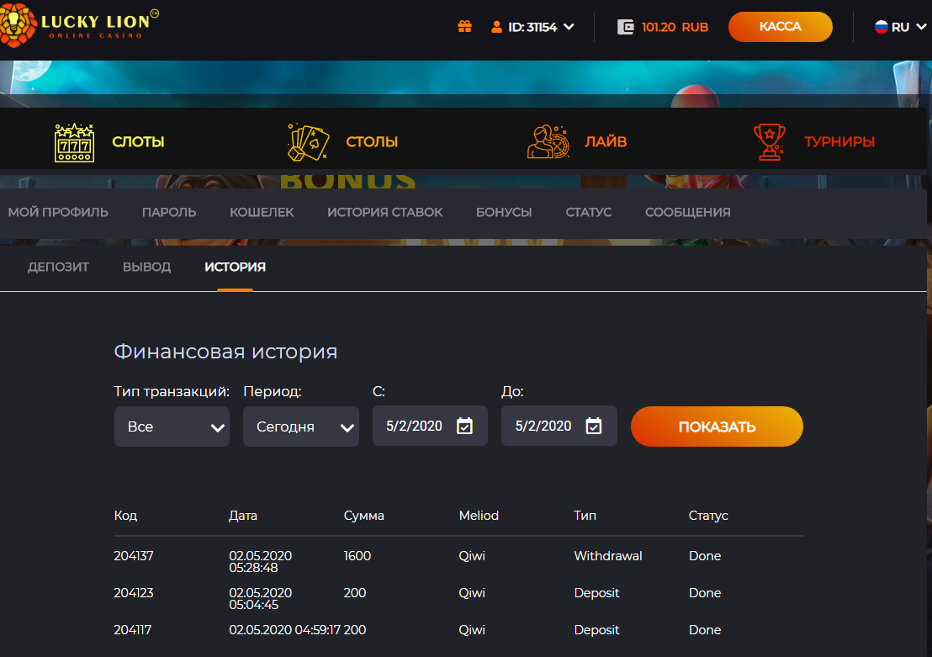This screenshot has height=657, width=932.
Task: Click the wallet balance icon
Action: [x=625, y=27]
